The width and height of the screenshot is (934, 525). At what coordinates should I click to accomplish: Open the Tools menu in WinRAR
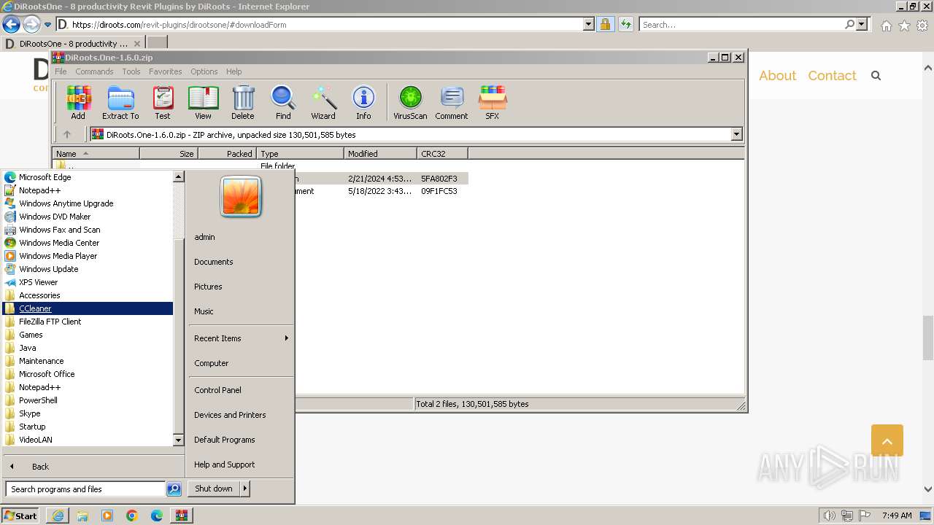tap(131, 71)
